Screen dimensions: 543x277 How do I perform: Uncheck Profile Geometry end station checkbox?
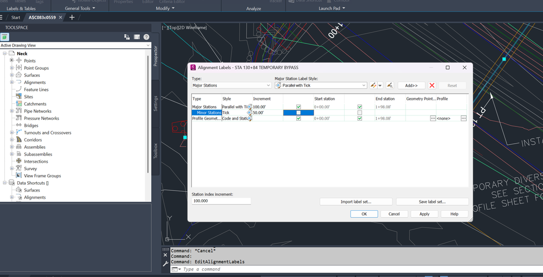(x=360, y=119)
